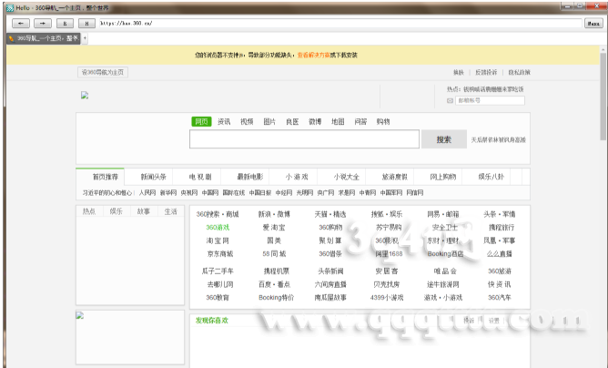The height and width of the screenshot is (368, 608).
Task: Open the 淘宝网 link
Action: pyautogui.click(x=218, y=240)
